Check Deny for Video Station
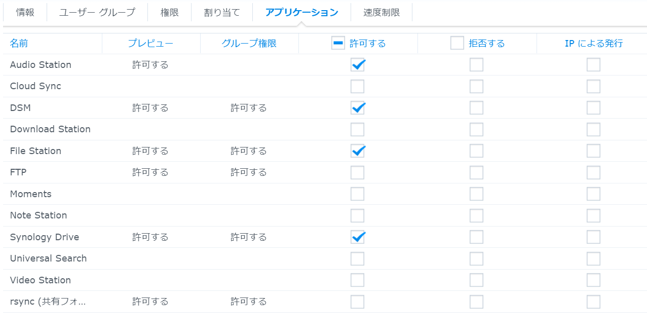This screenshot has height=334, width=647. click(x=476, y=280)
